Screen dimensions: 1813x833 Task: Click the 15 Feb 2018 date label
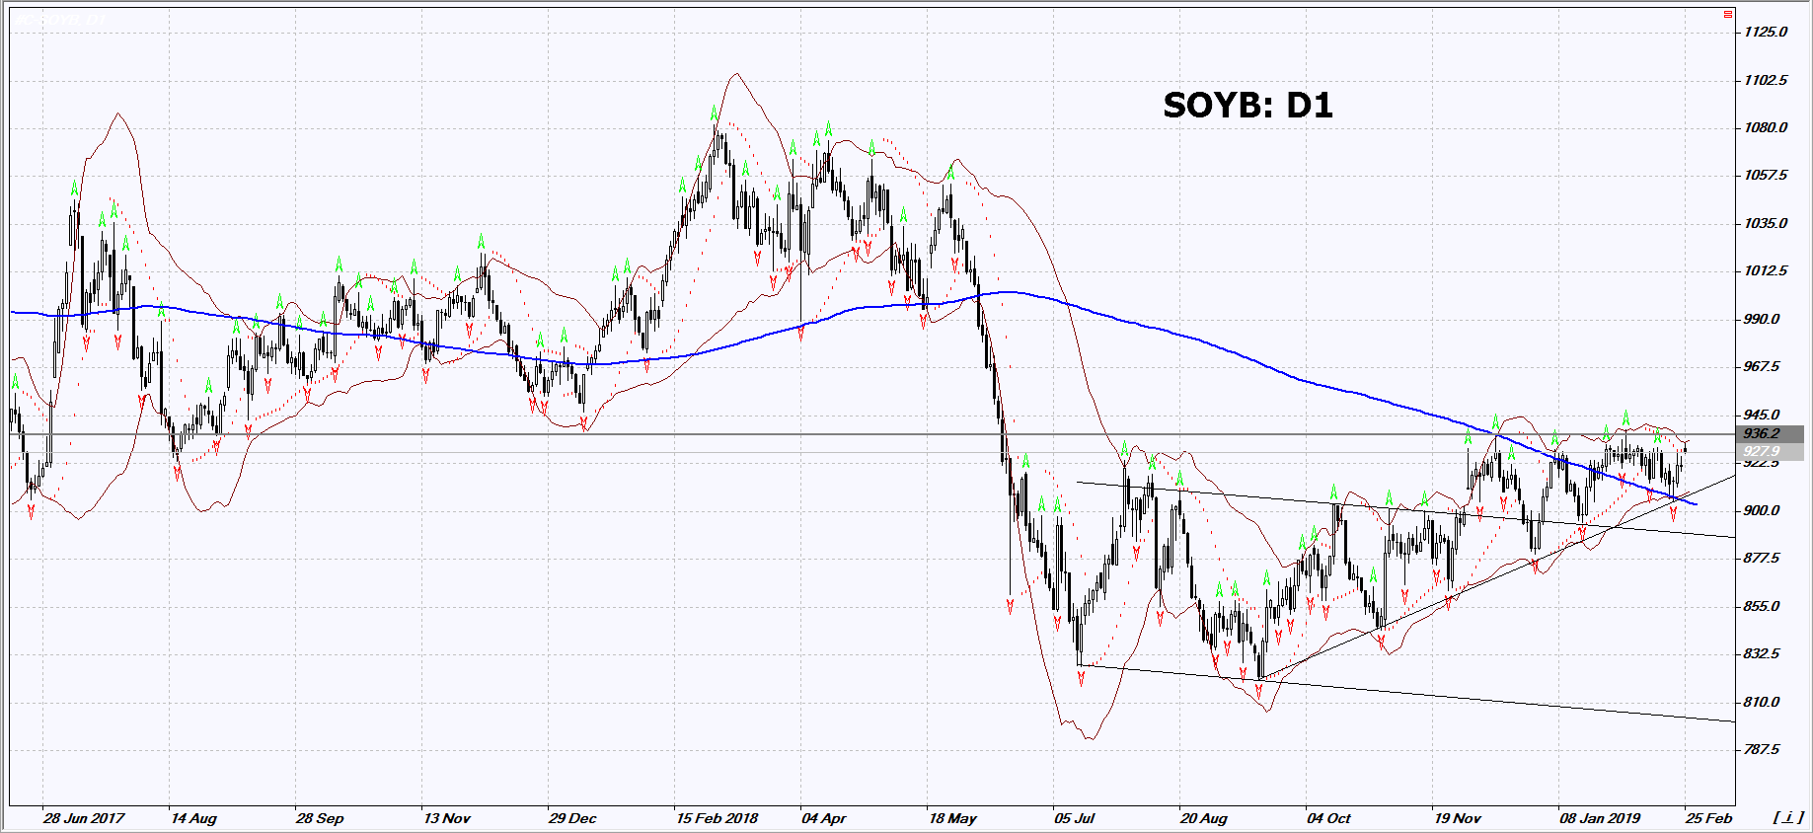(x=717, y=818)
